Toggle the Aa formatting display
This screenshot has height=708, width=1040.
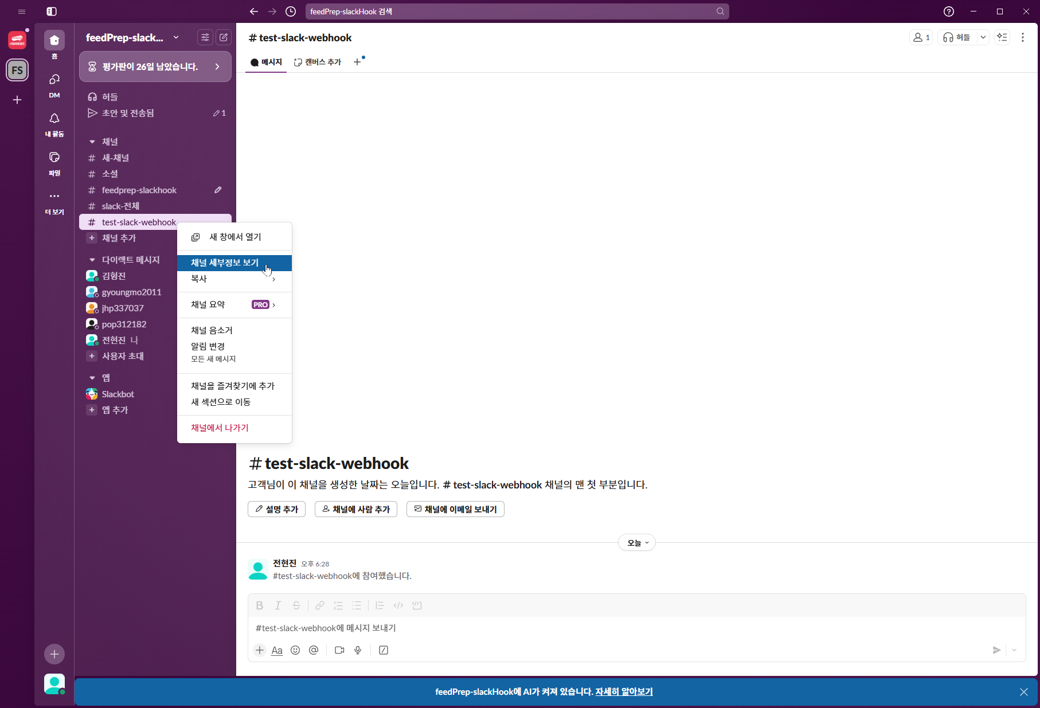pos(277,650)
